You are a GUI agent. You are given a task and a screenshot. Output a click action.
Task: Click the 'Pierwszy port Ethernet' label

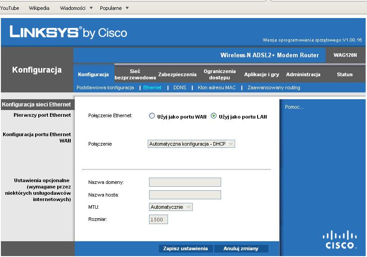pos(42,115)
